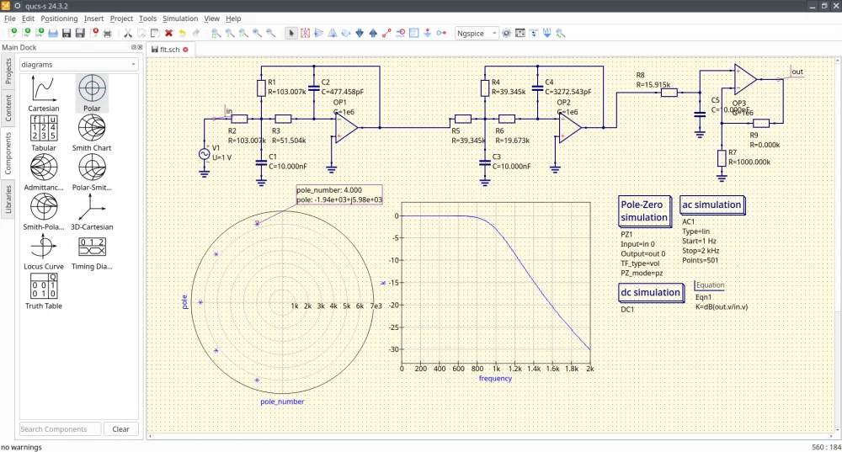This screenshot has width=842, height=452.
Task: Open the Positioning menu
Action: 59,18
